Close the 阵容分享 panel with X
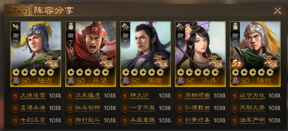288x131 pixels. (x=277, y=11)
